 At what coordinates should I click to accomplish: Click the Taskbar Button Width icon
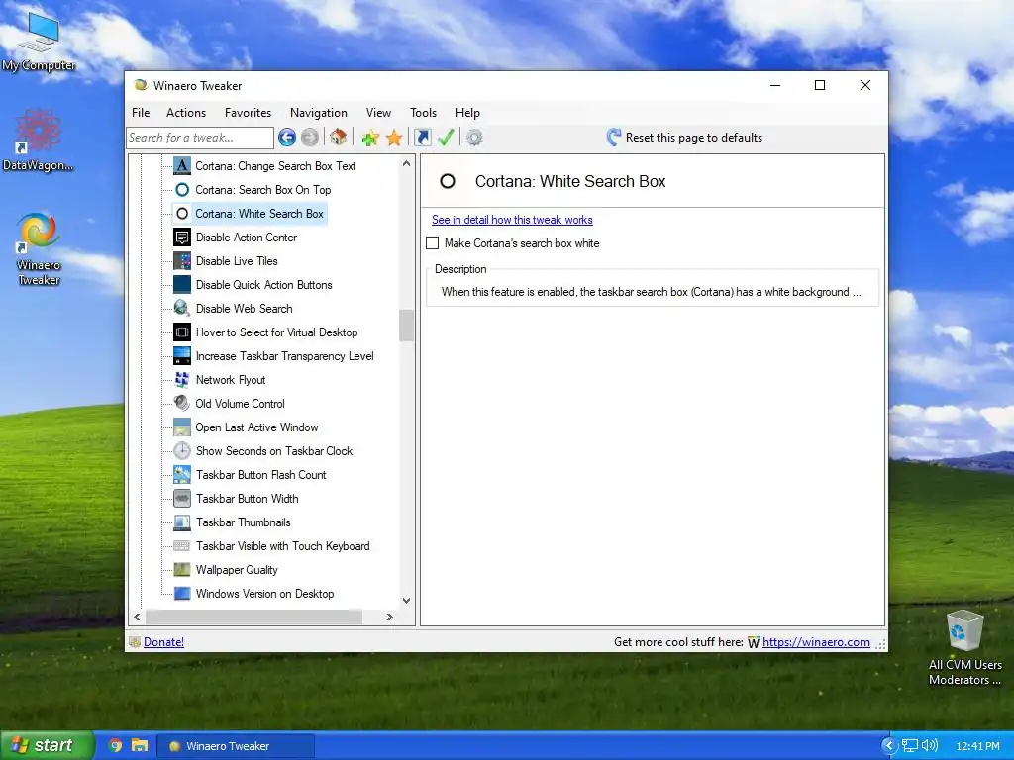182,499
